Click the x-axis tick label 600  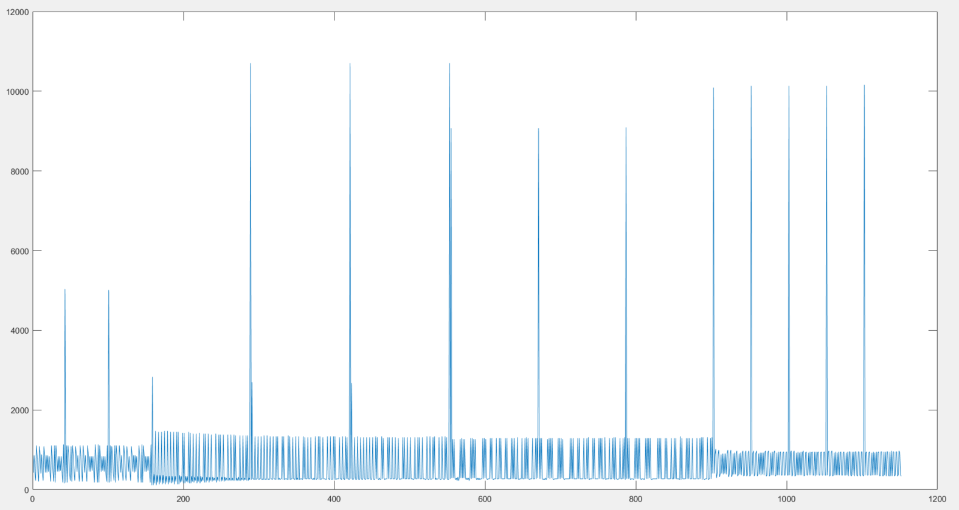point(485,499)
